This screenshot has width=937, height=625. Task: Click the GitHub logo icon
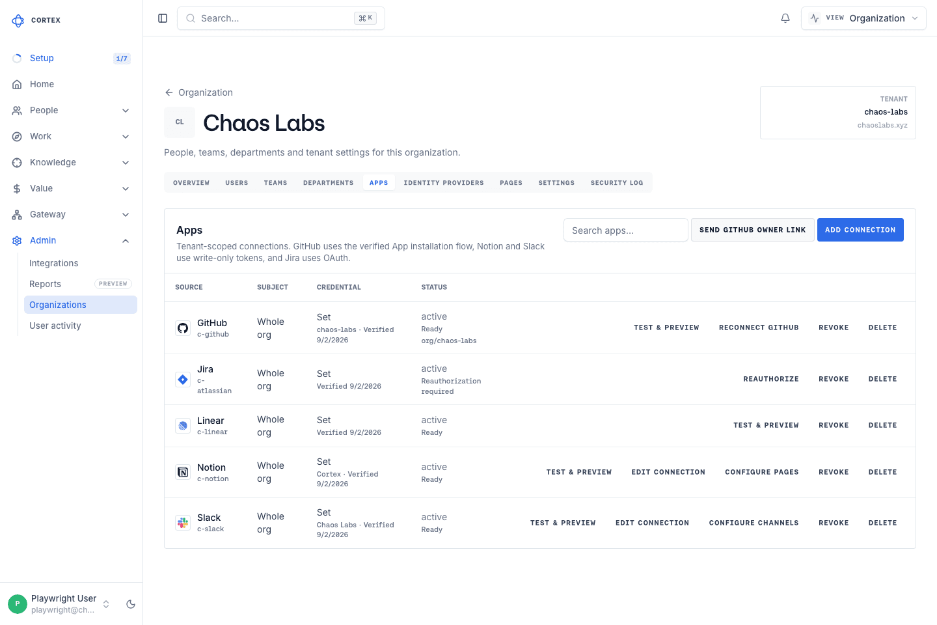(x=183, y=328)
